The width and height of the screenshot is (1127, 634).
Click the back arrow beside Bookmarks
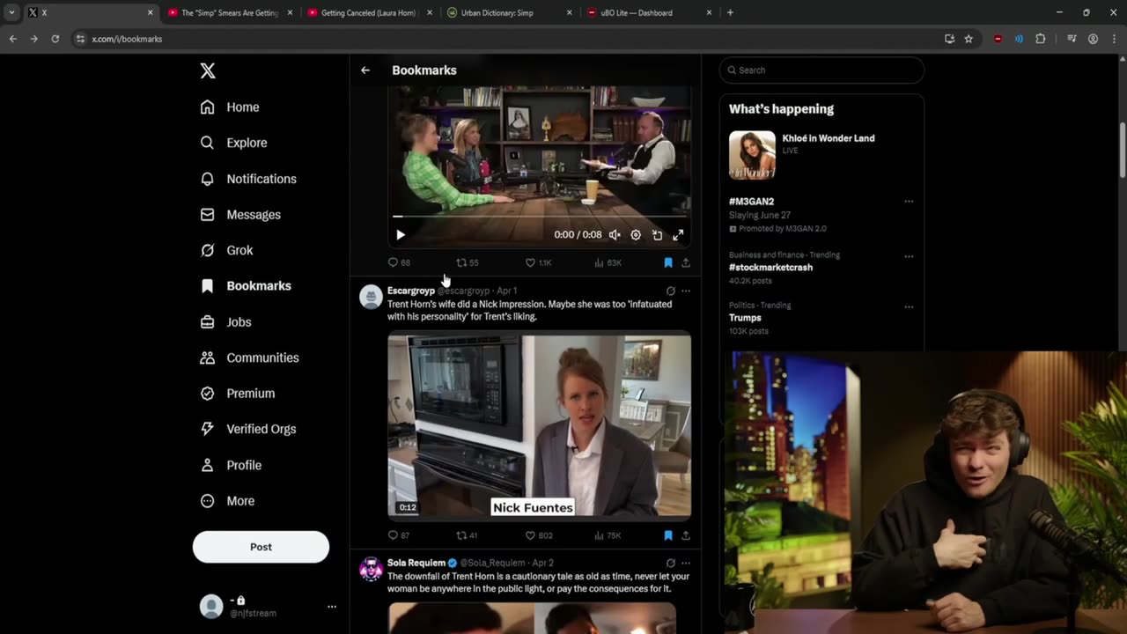pyautogui.click(x=365, y=70)
